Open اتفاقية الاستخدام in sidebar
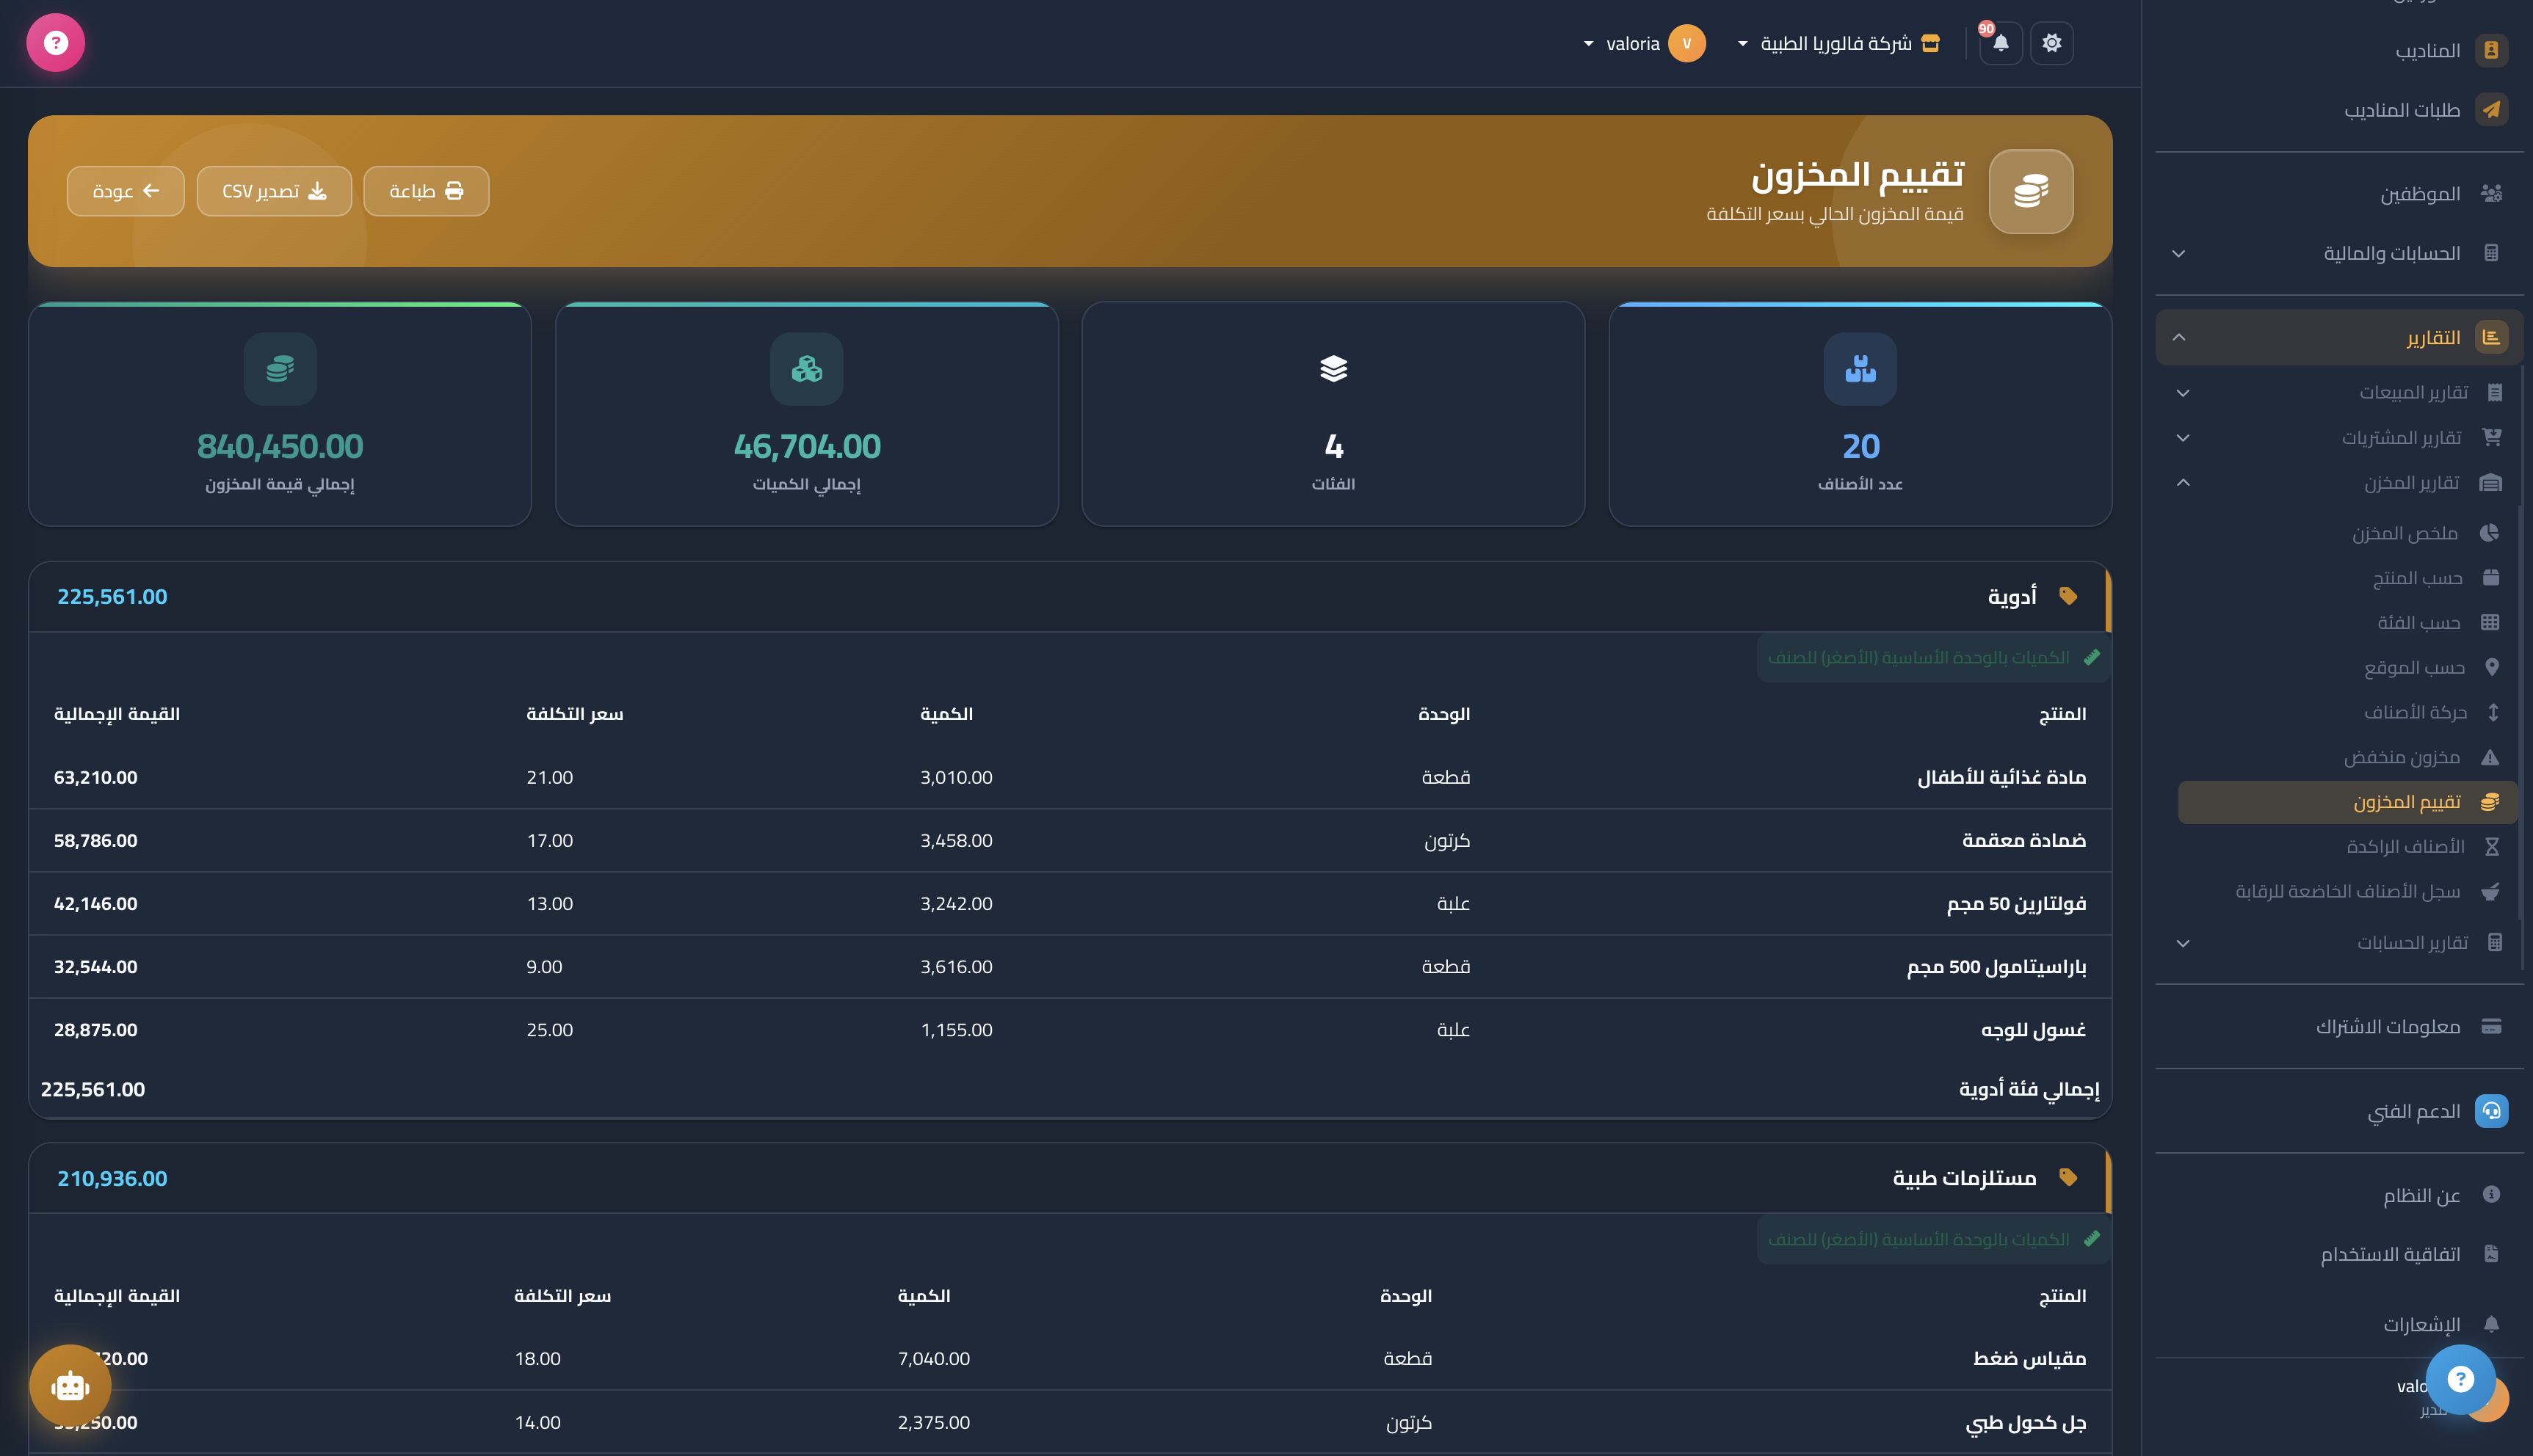The width and height of the screenshot is (2533, 1456). [x=2338, y=1254]
